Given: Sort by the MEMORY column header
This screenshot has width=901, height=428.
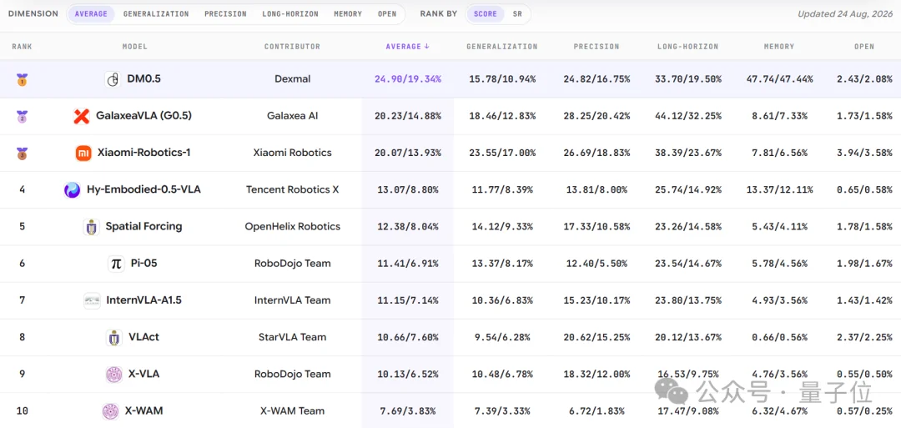Looking at the screenshot, I should click(780, 47).
